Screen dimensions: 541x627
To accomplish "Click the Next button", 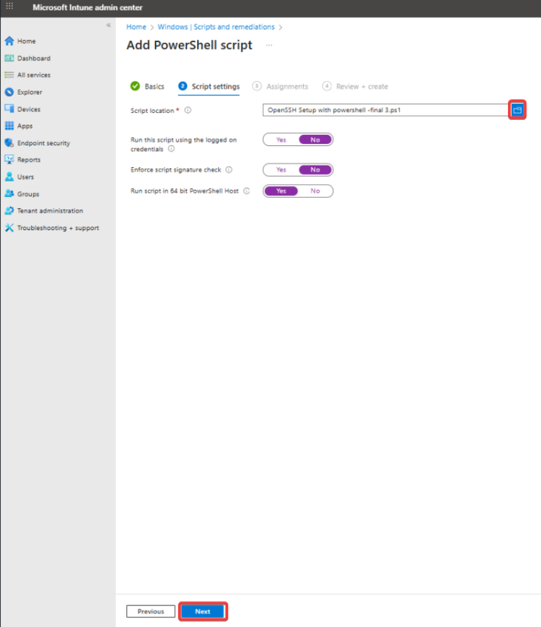I will [203, 611].
